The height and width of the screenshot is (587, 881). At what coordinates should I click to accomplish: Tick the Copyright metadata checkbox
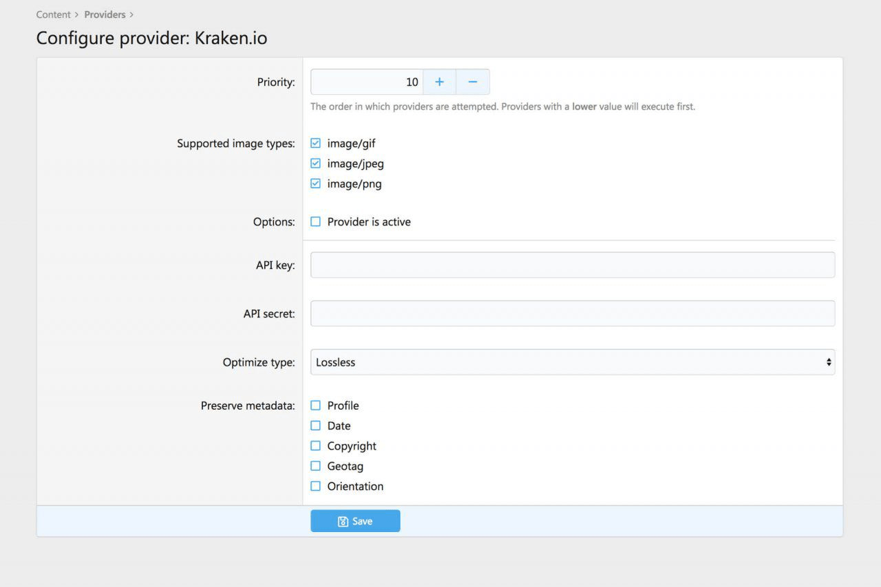(x=316, y=445)
